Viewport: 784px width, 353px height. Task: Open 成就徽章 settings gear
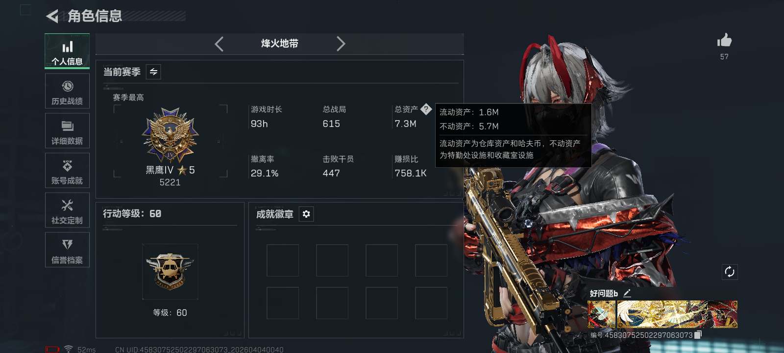click(306, 214)
